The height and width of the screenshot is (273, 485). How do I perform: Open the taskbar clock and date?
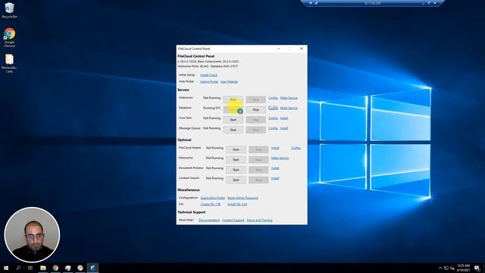(x=463, y=268)
